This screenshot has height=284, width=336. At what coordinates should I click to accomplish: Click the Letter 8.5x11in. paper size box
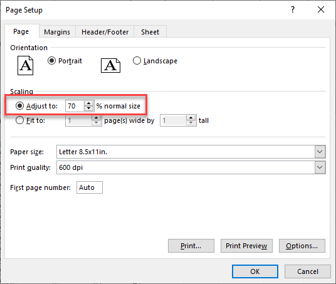[186, 152]
